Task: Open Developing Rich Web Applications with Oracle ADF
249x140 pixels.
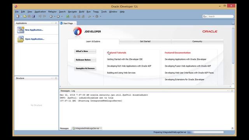Action: pos(129,66)
